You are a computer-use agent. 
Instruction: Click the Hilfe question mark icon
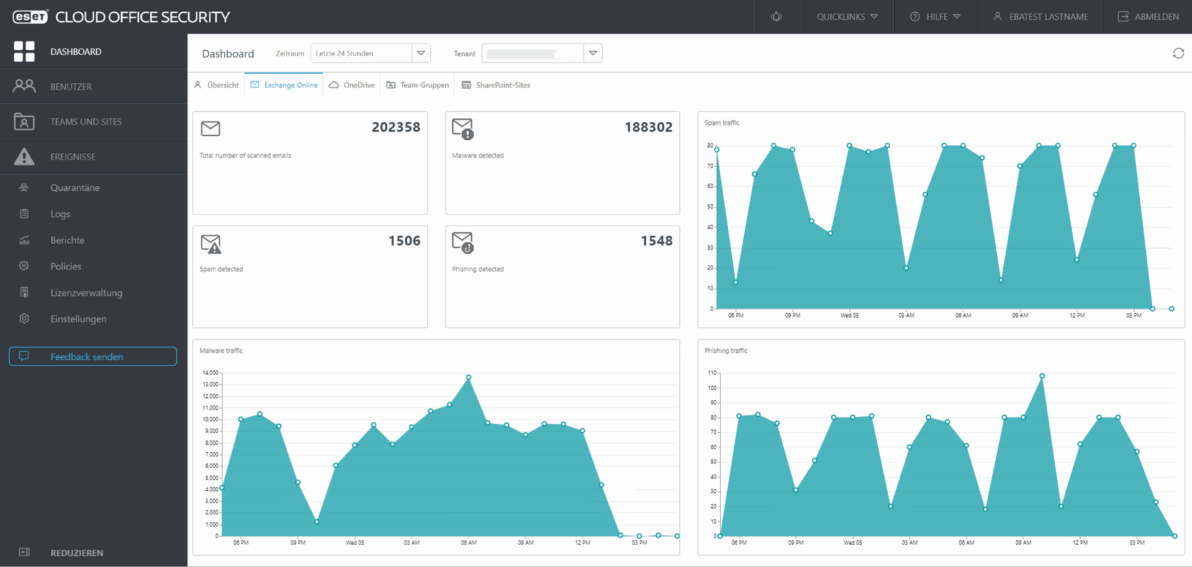(x=914, y=17)
